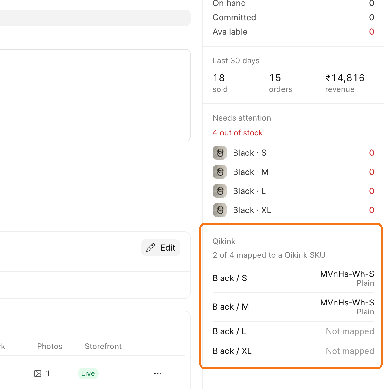Screen dimensions: 384x389
Task: Click the Black / S Qikink mapping row
Action: click(293, 278)
